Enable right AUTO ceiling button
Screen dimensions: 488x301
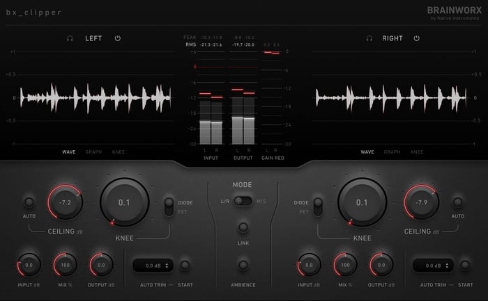point(457,202)
